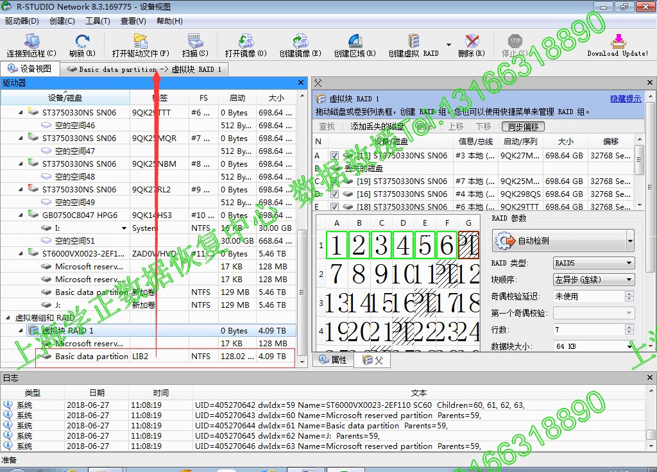Click the 行数 spinner control
Screen dimensions: 657x472
[629, 330]
